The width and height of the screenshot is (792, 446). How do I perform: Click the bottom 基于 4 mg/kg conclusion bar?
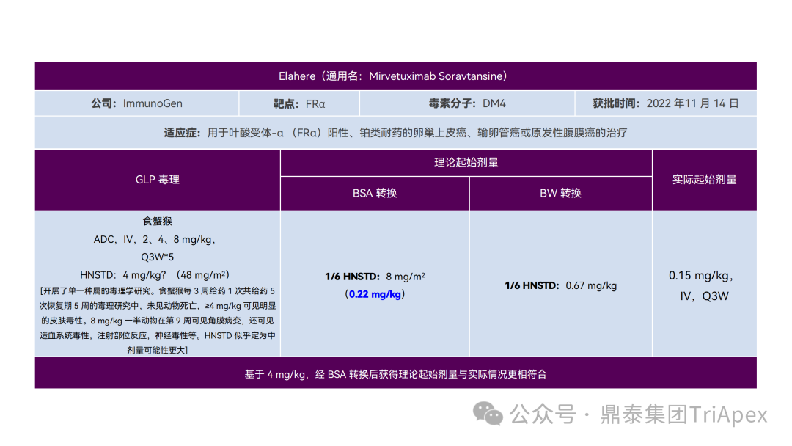click(395, 373)
